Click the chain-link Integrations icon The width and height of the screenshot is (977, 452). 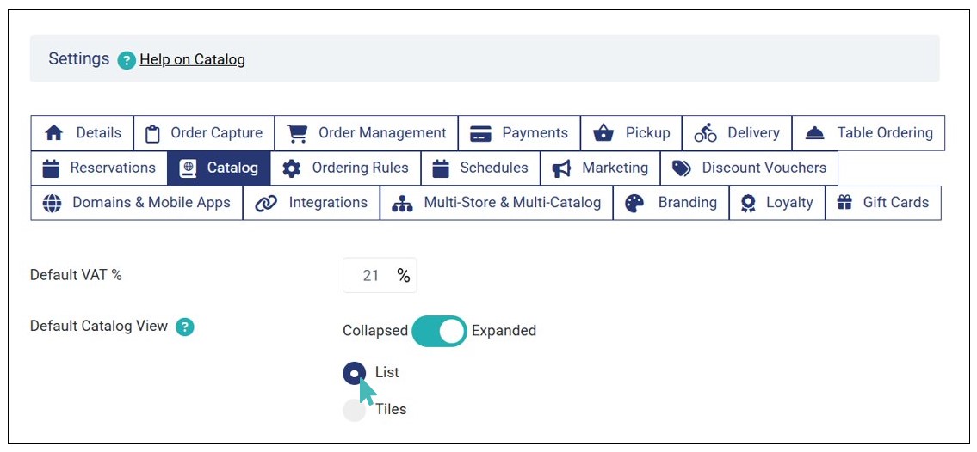click(266, 203)
